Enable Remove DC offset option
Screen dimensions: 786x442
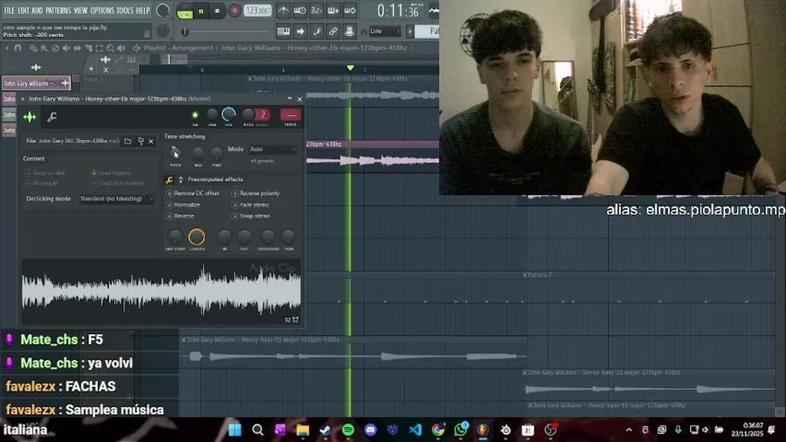point(193,193)
